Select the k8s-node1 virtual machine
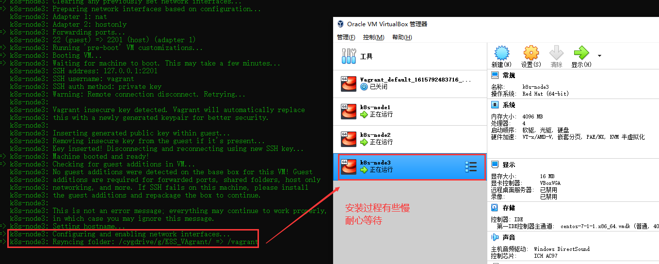Image resolution: width=659 pixels, height=264 pixels. [x=410, y=111]
